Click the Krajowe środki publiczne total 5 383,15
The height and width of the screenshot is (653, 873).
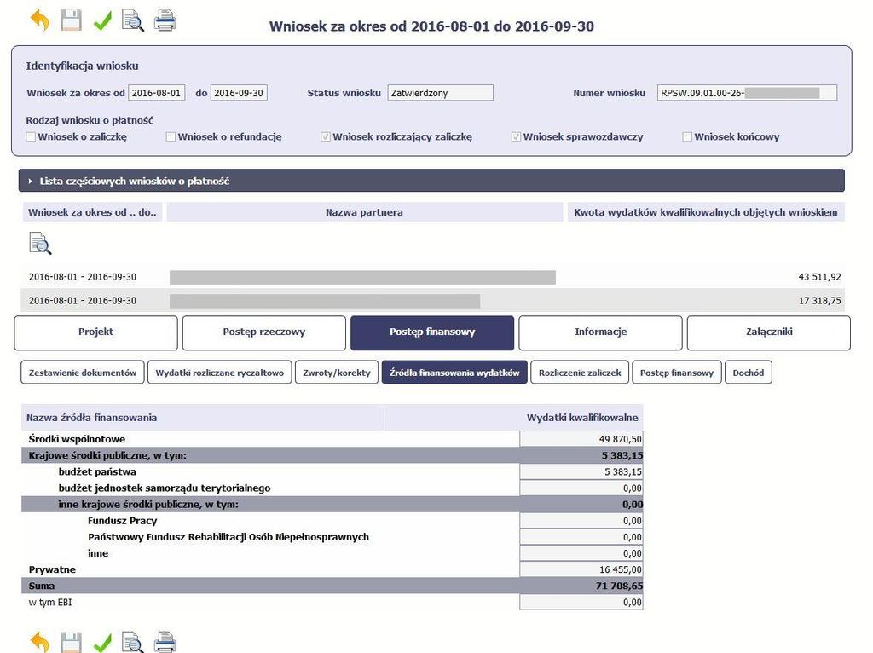(622, 455)
